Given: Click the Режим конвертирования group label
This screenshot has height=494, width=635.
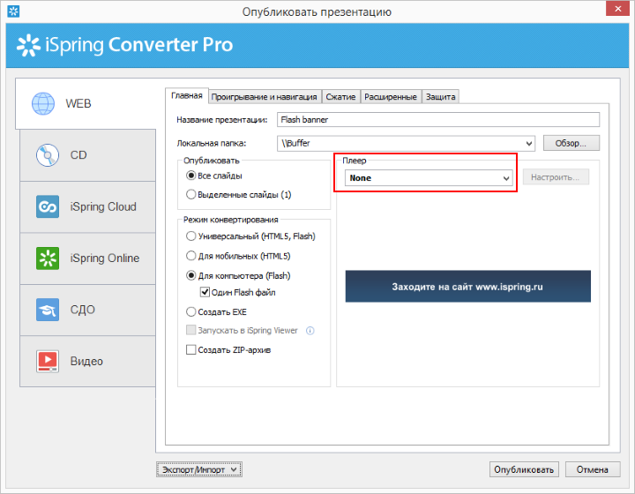Looking at the screenshot, I should [x=230, y=220].
